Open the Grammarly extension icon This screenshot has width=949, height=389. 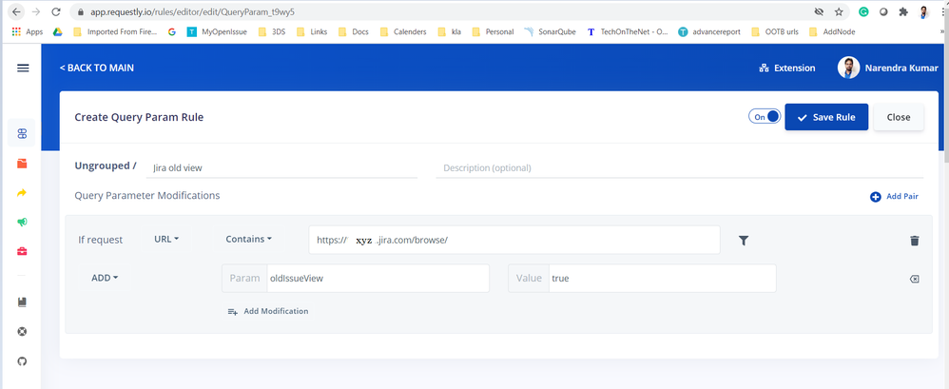(863, 11)
